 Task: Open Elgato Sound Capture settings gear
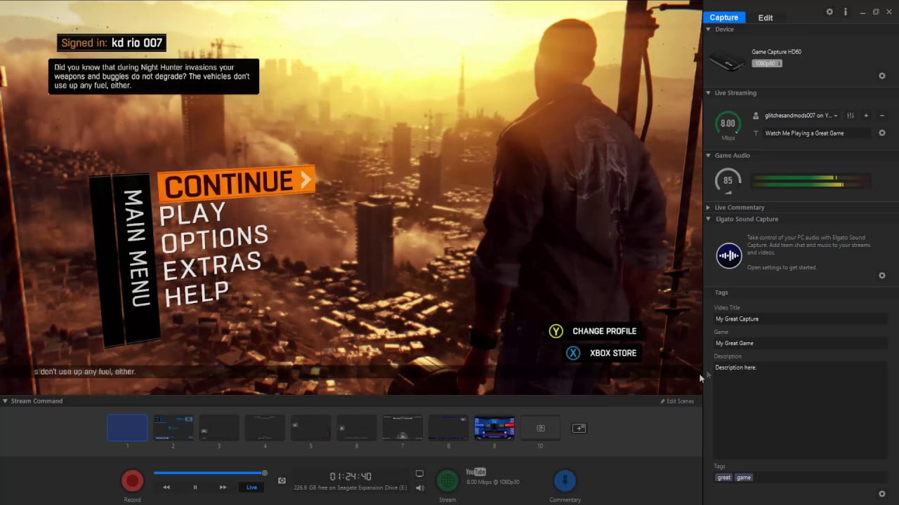882,276
